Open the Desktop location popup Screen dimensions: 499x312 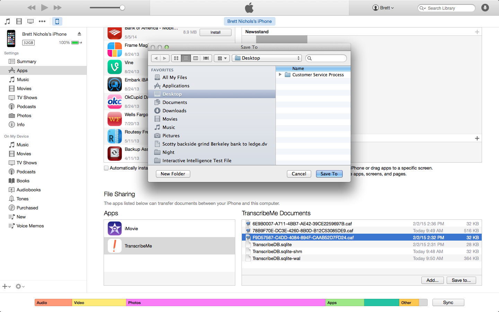pyautogui.click(x=267, y=58)
